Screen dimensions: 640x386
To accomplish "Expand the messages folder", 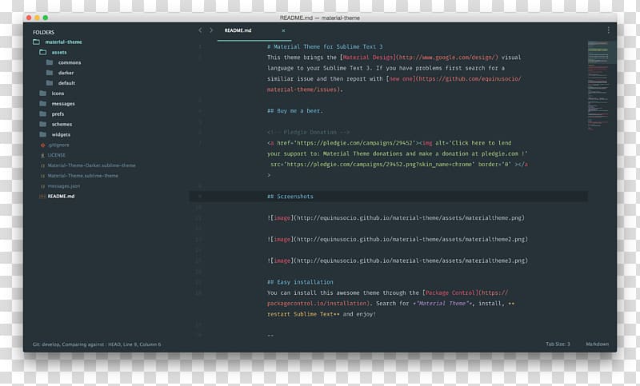I will [63, 104].
